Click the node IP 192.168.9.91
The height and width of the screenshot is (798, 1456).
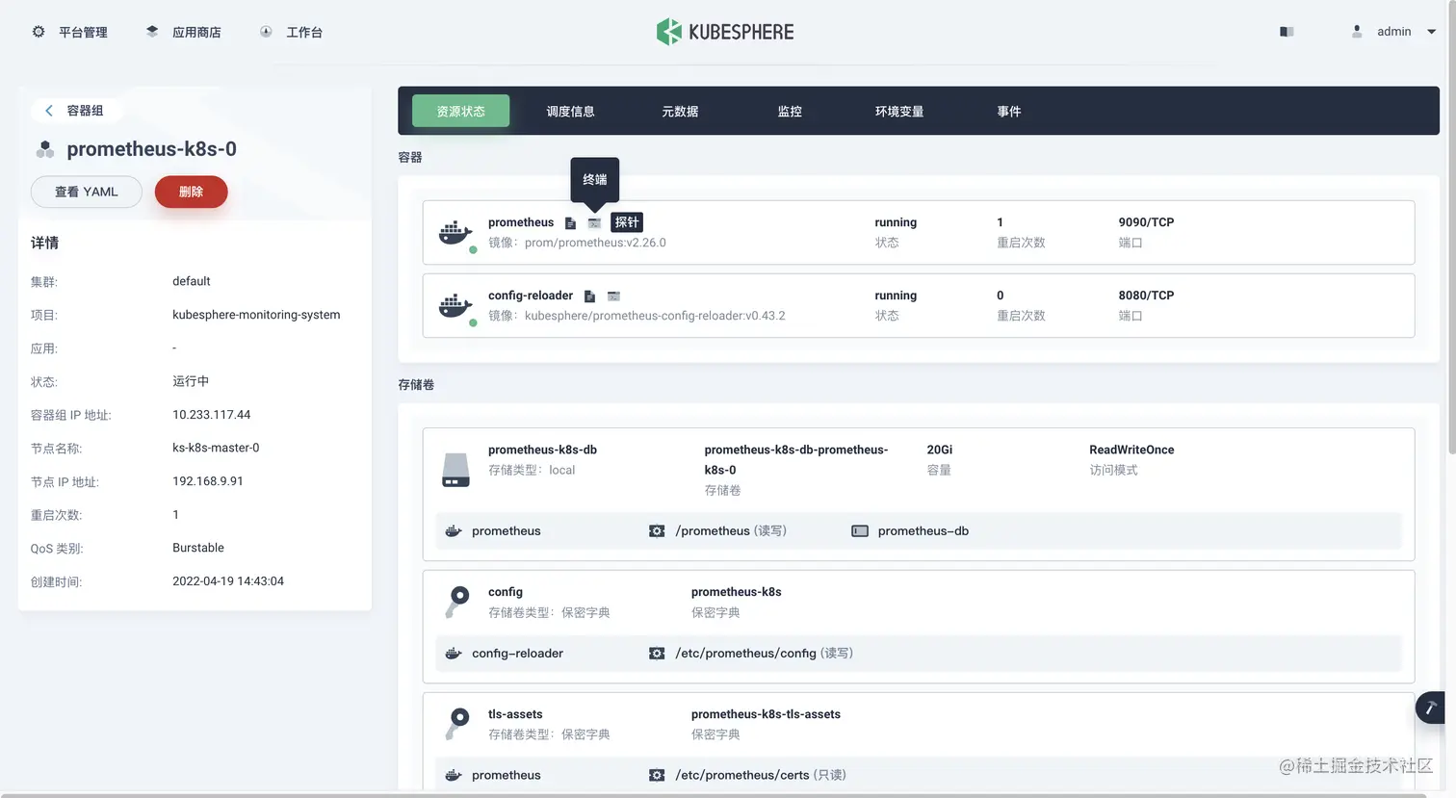tap(208, 481)
